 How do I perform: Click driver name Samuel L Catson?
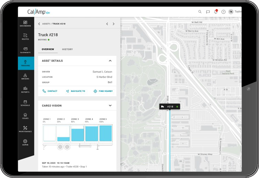tap(102, 71)
